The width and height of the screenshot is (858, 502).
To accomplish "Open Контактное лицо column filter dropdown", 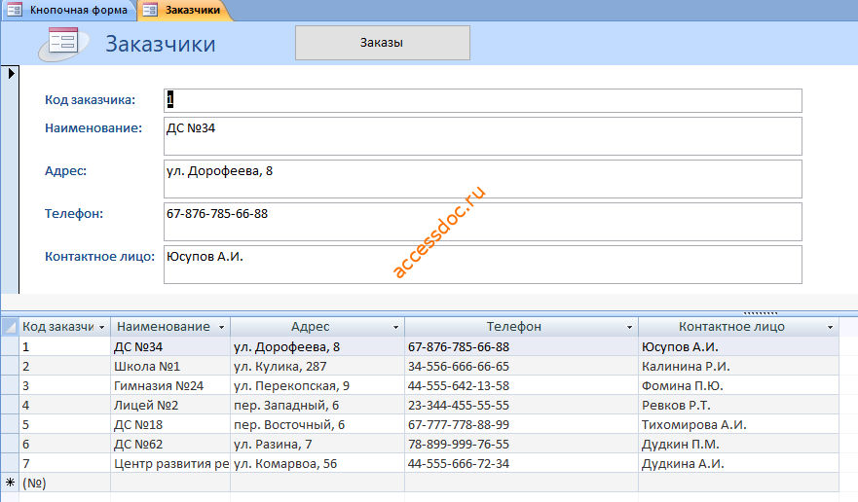I will [830, 327].
